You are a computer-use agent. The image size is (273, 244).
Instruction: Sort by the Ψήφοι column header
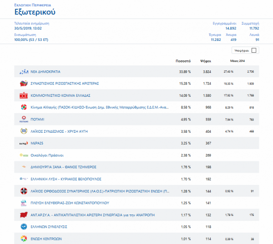pos(204,60)
